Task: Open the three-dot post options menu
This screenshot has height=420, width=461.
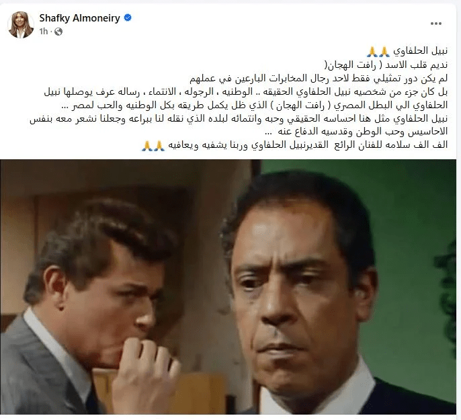Action: pos(435,24)
